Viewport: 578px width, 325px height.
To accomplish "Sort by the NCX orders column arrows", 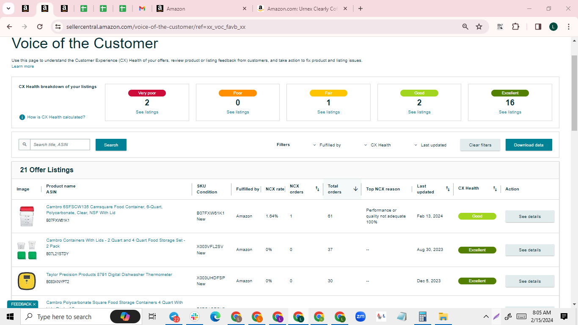I will pyautogui.click(x=317, y=189).
